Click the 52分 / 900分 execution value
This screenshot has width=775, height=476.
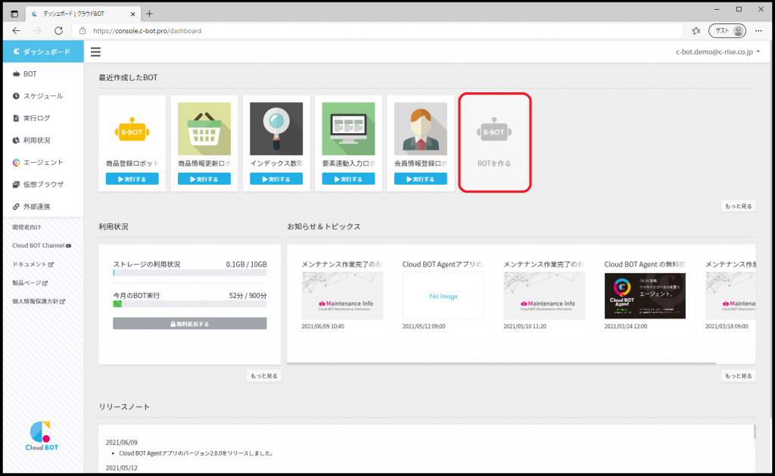click(247, 296)
